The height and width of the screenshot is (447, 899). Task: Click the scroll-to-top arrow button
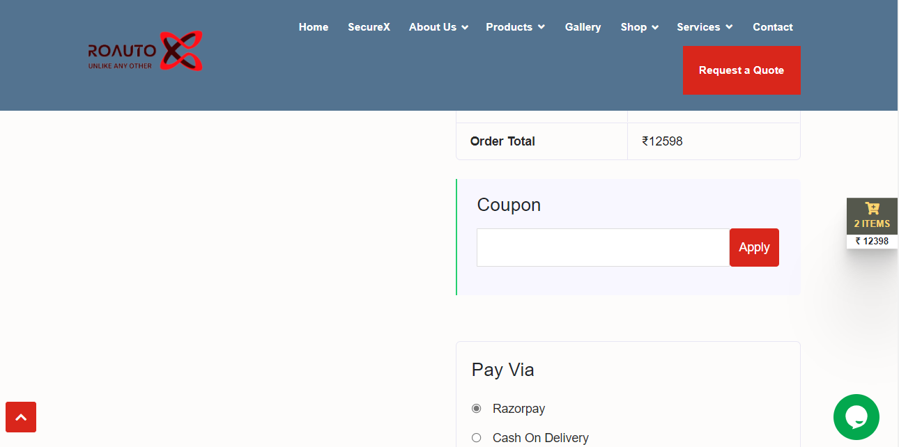tap(21, 417)
